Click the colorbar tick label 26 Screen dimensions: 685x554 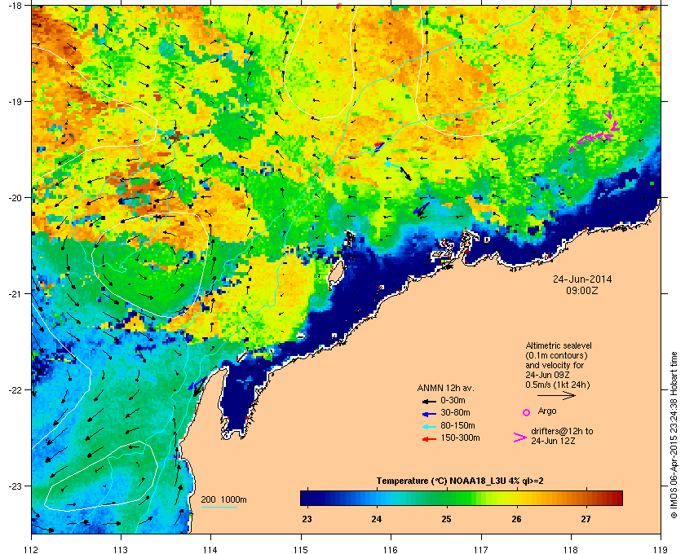[x=516, y=519]
